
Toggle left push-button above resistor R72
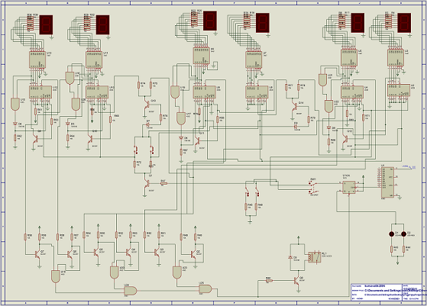(135, 150)
